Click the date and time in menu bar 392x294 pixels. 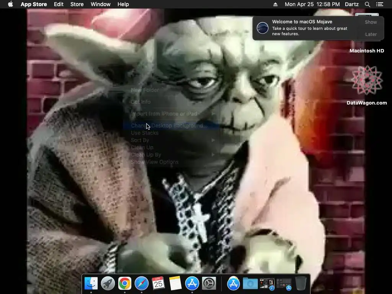coord(312,4)
